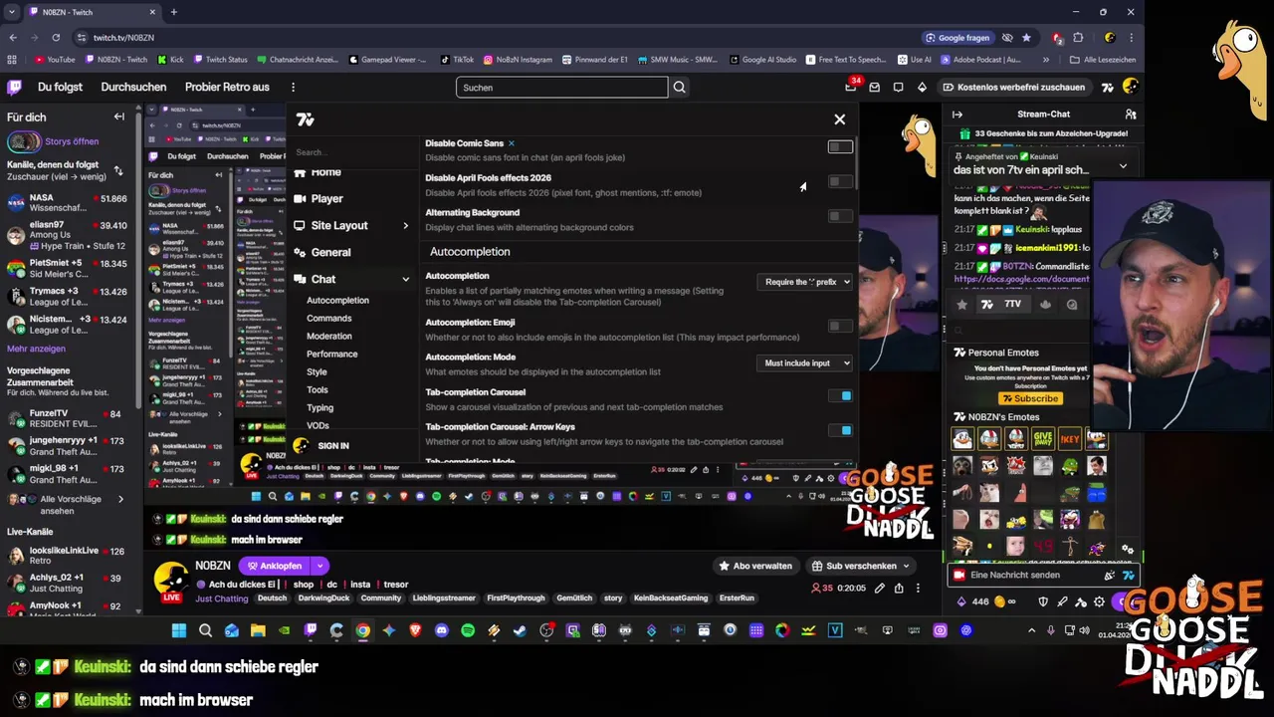1274x717 pixels.
Task: Click the Anklopfen button
Action: [275, 566]
